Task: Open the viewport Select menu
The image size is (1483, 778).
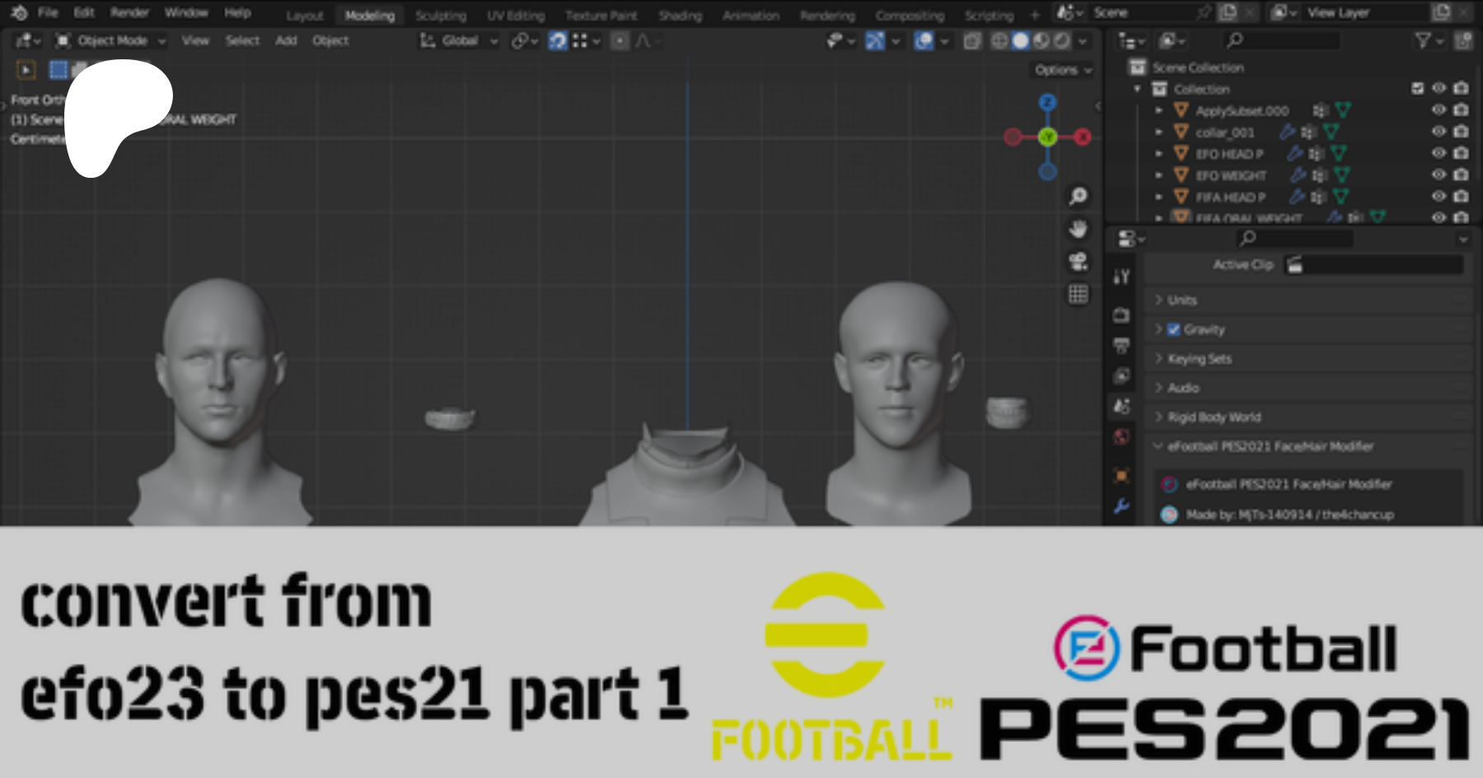Action: (x=242, y=40)
